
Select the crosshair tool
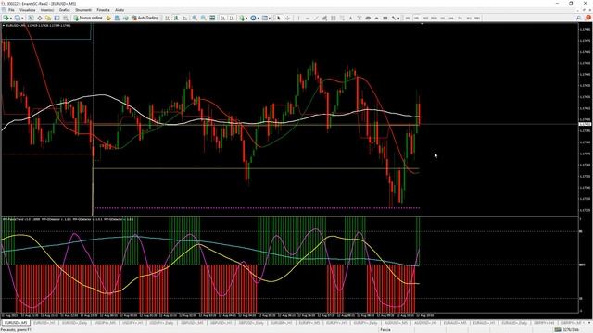(x=287, y=18)
